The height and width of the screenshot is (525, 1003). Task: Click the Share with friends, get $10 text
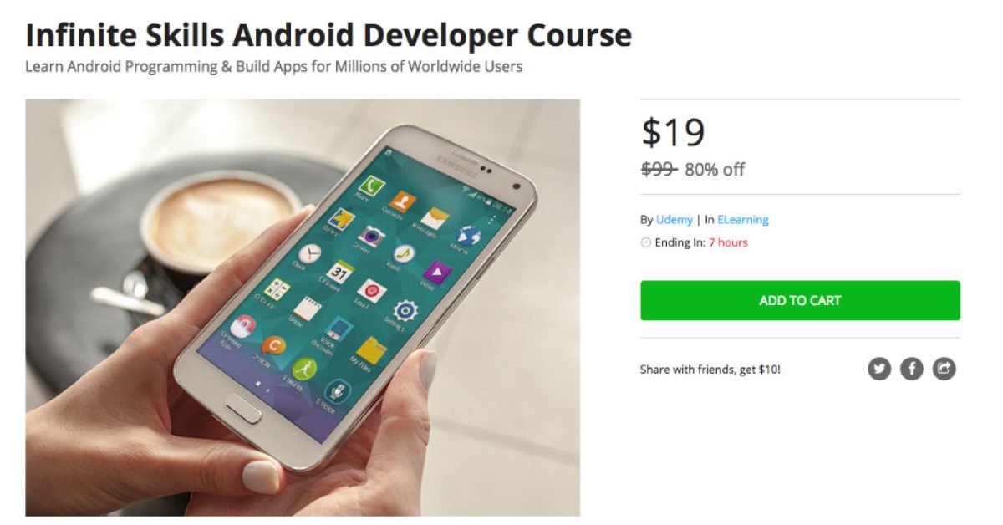710,369
